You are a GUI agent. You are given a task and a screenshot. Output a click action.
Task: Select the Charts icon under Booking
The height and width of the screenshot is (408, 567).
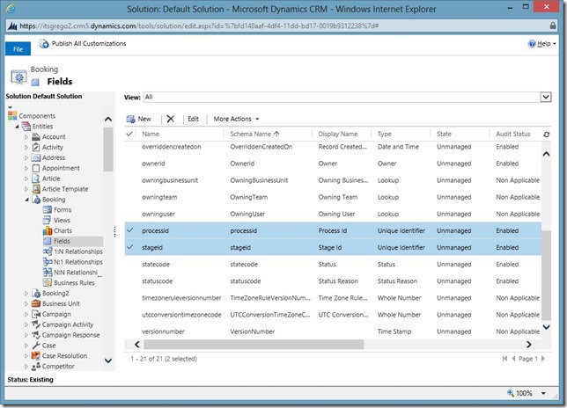coord(48,231)
